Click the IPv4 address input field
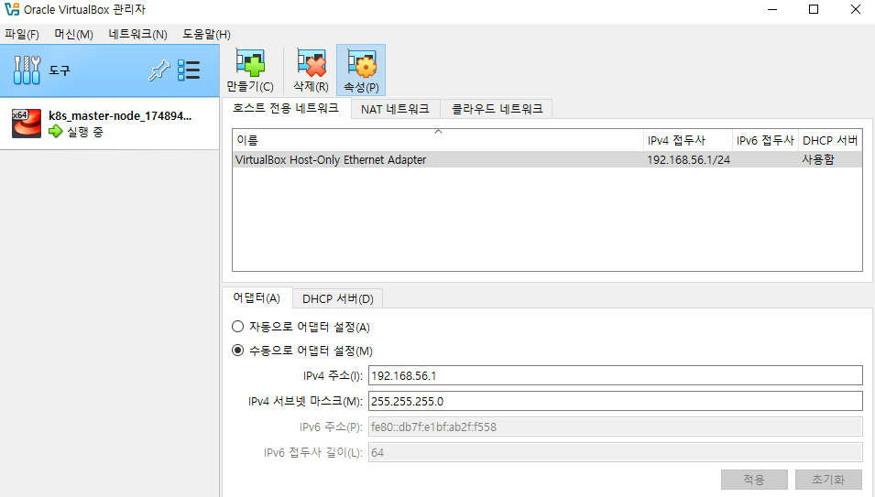 [615, 375]
